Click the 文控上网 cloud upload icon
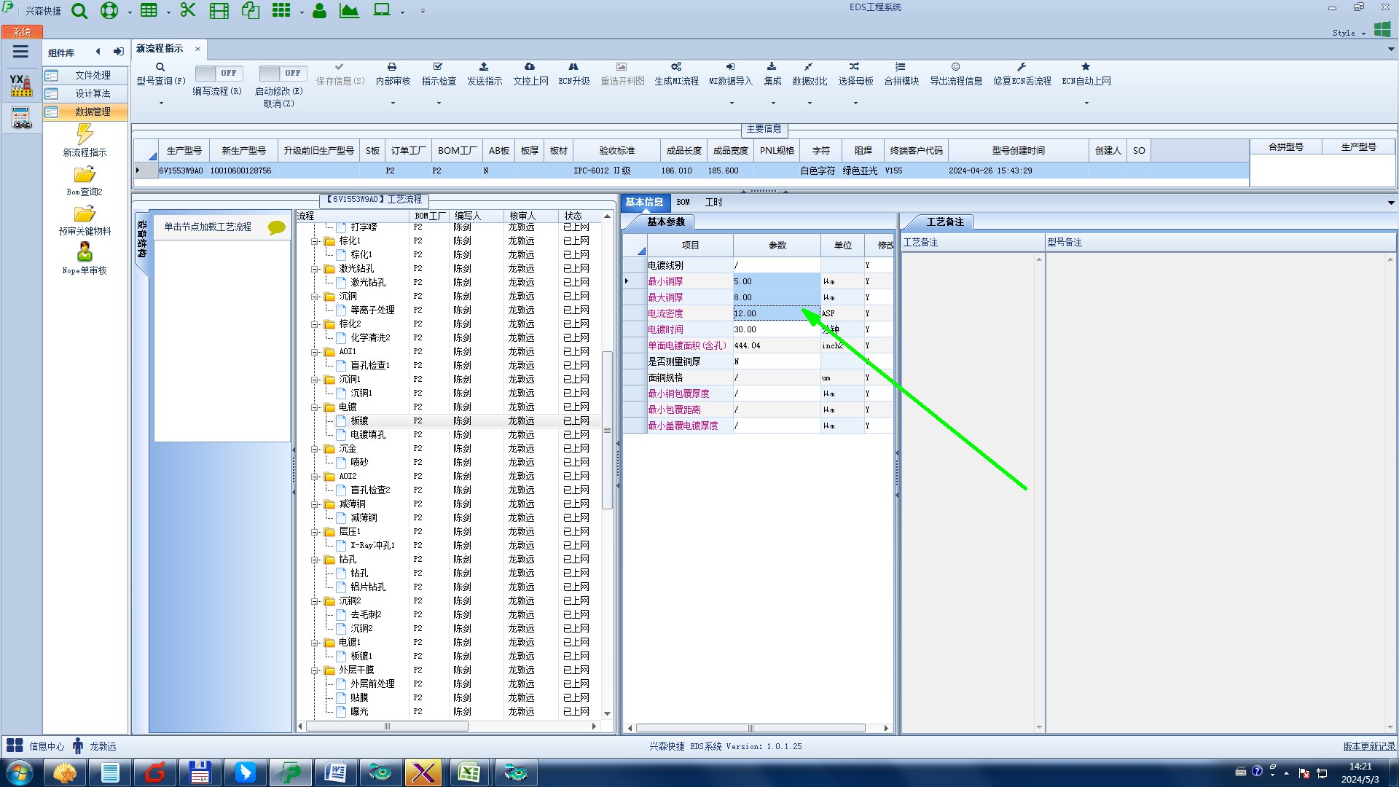Screen dimensions: 1399x787 pyautogui.click(x=530, y=67)
